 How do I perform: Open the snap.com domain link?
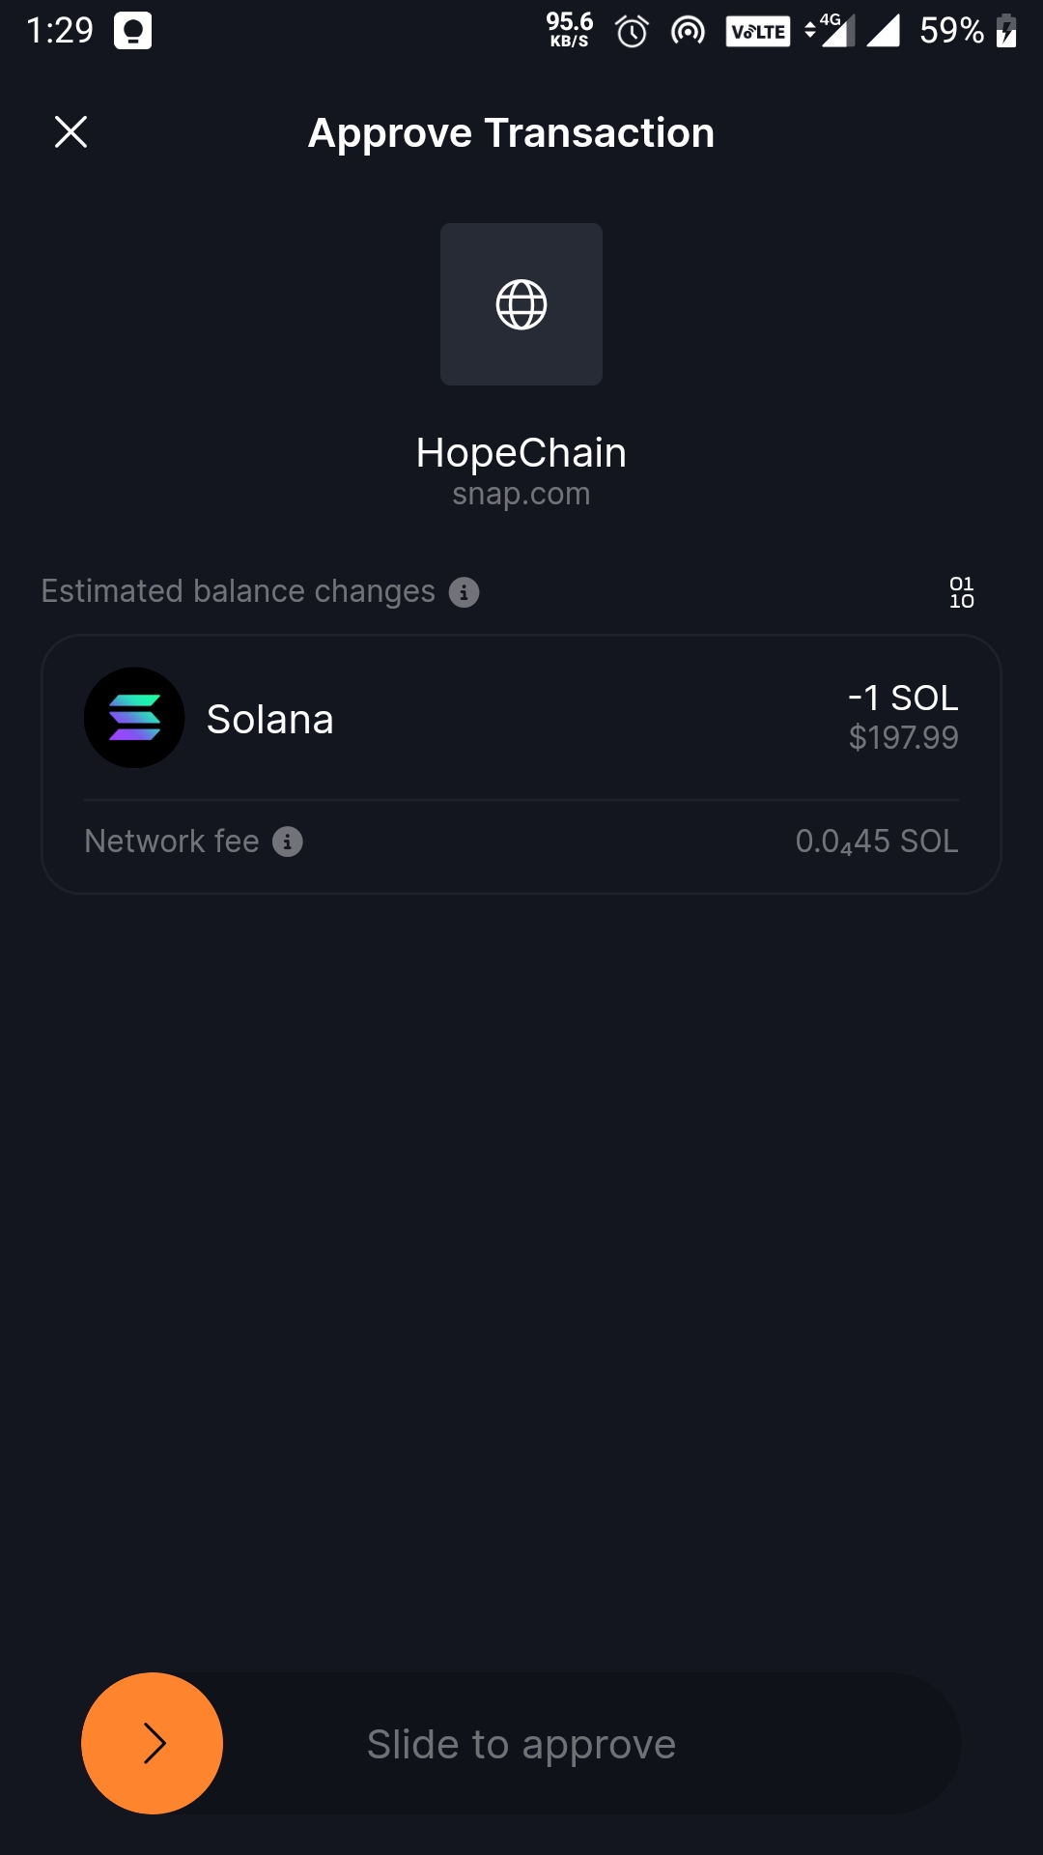(x=521, y=494)
